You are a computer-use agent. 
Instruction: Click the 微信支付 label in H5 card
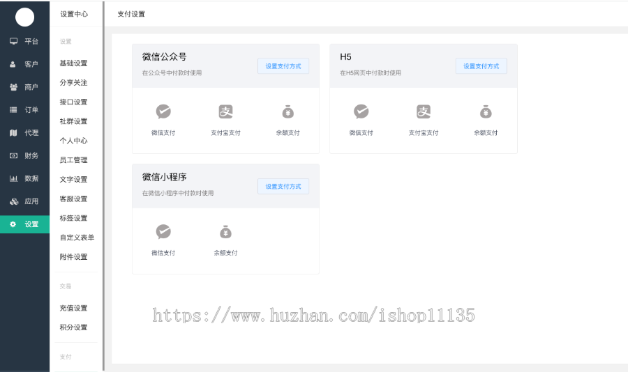tap(361, 133)
